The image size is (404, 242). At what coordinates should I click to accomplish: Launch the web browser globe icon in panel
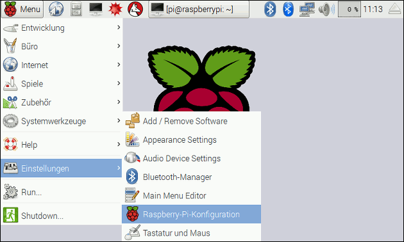coord(56,9)
